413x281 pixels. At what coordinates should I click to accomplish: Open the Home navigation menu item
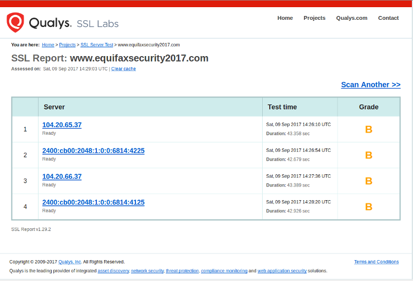285,18
